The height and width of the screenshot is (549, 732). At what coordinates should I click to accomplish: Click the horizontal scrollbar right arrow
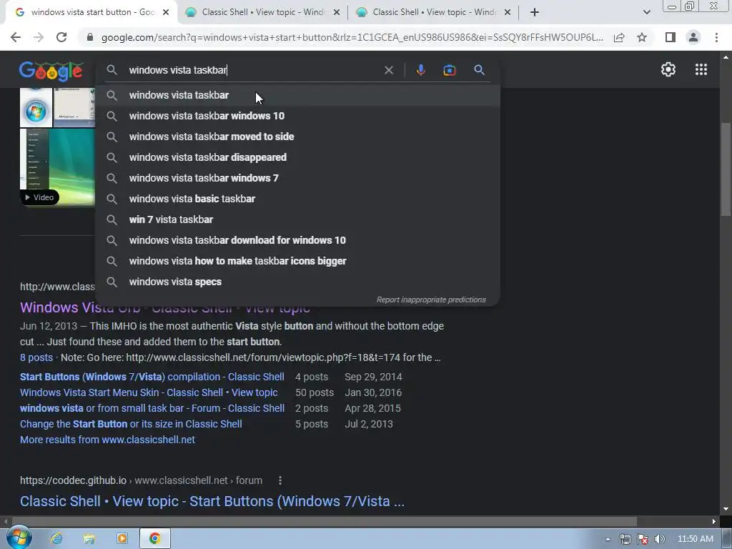714,521
